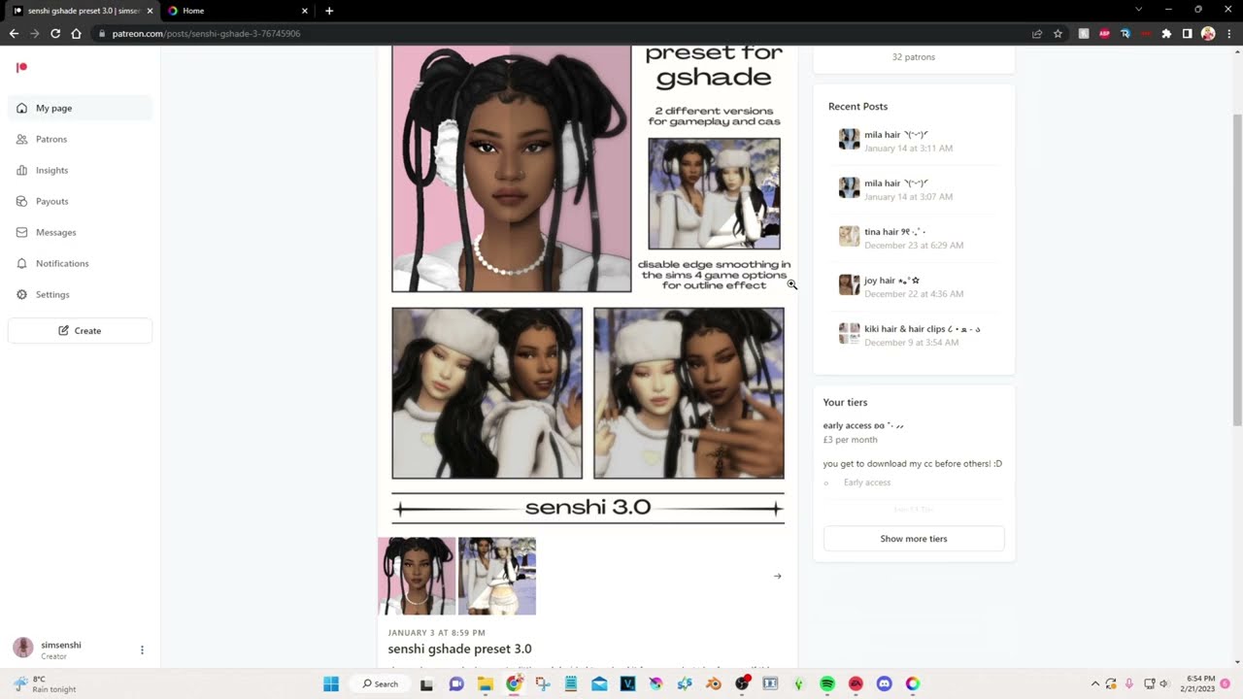Open the senshi gshade preset 3.0 title
Image resolution: width=1243 pixels, height=699 pixels.
pyautogui.click(x=459, y=649)
